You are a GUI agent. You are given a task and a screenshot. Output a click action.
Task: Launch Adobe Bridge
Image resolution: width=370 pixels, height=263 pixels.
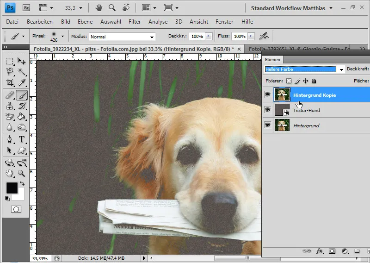26,8
